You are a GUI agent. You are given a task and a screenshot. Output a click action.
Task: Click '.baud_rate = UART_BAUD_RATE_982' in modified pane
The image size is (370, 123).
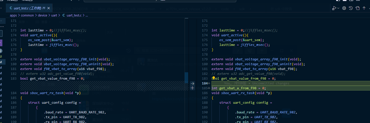265,112
